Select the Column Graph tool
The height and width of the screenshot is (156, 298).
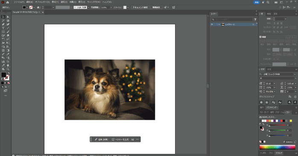3,62
